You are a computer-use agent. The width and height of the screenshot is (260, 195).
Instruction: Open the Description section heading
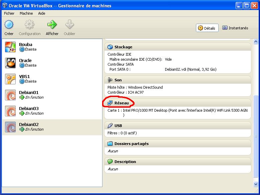(x=125, y=162)
